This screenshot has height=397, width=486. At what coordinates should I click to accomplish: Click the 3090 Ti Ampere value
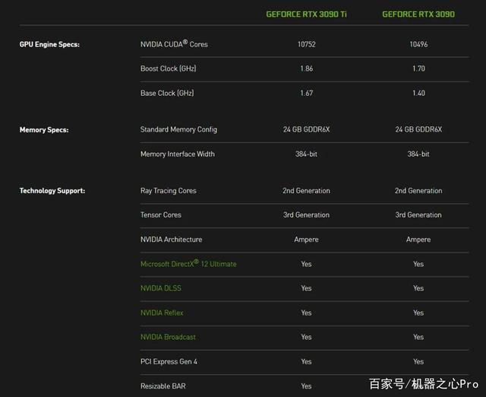(x=306, y=240)
